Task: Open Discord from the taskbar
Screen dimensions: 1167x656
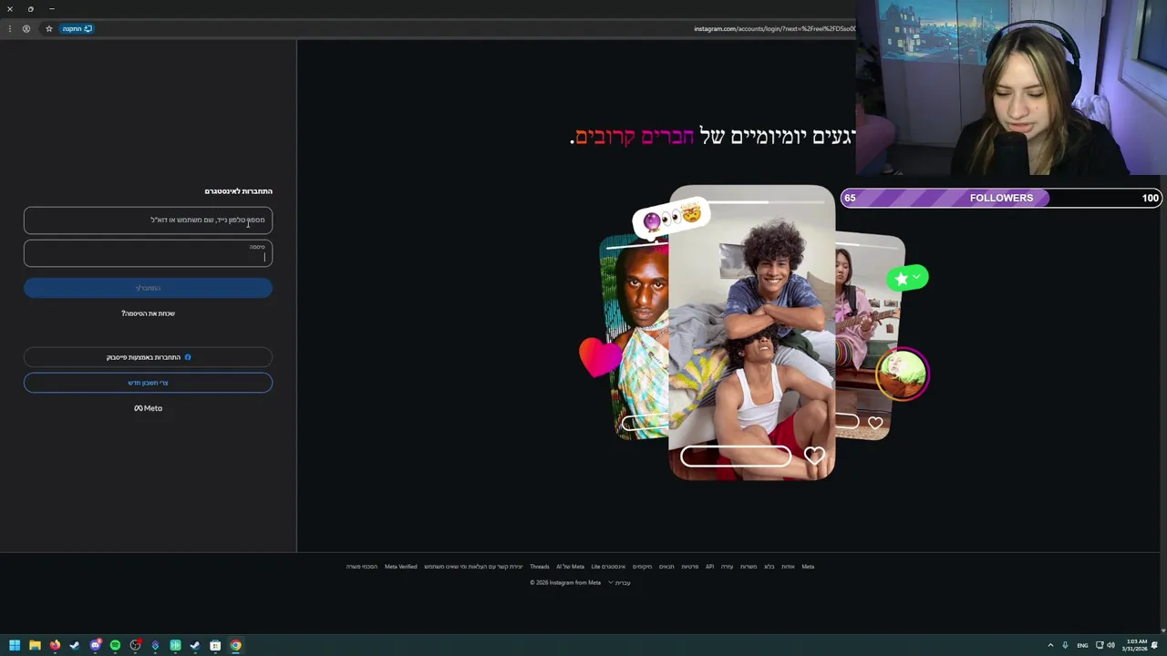Action: pos(95,645)
